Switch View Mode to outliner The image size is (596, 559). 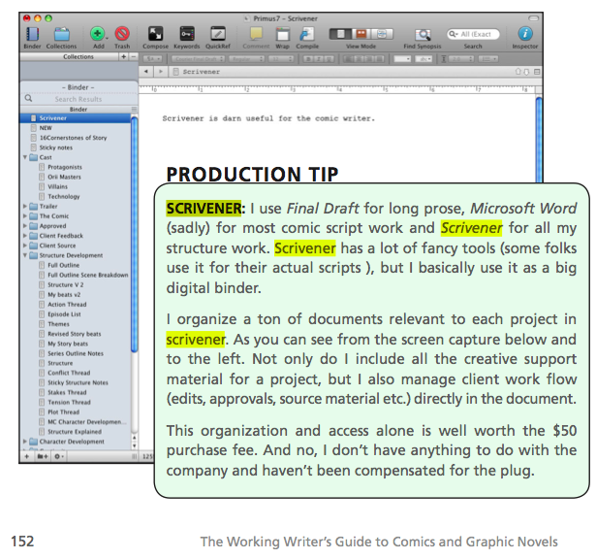(382, 34)
